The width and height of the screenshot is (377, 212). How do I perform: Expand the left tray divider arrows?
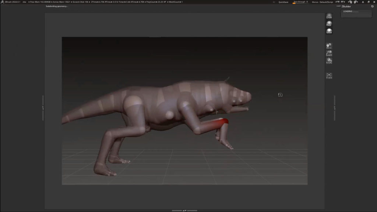click(43, 108)
